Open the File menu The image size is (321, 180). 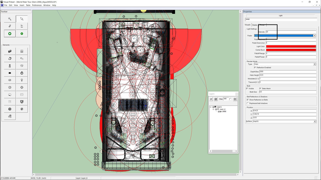[6, 5]
